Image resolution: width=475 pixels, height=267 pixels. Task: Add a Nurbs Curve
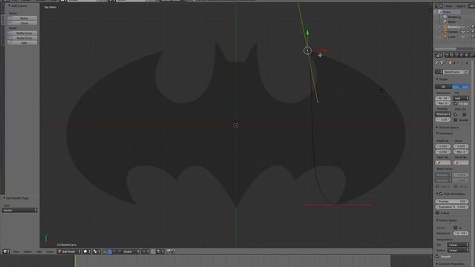22,33
